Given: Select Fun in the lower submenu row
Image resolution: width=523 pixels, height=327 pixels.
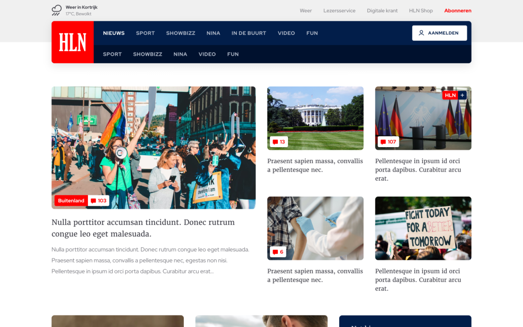Looking at the screenshot, I should pyautogui.click(x=233, y=54).
